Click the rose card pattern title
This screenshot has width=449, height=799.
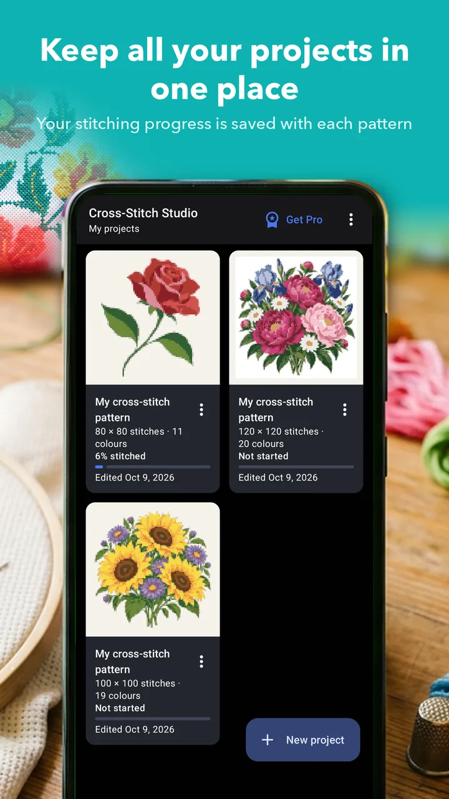point(132,409)
